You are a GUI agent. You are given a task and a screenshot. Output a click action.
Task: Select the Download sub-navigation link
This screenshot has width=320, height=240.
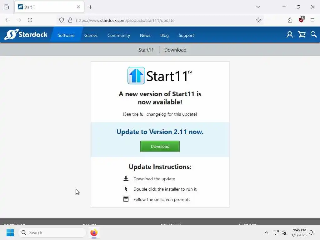[x=175, y=50]
